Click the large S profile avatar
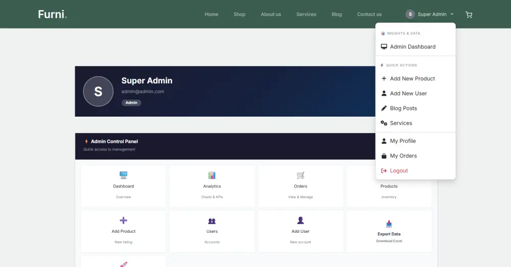The height and width of the screenshot is (267, 511). (x=98, y=92)
